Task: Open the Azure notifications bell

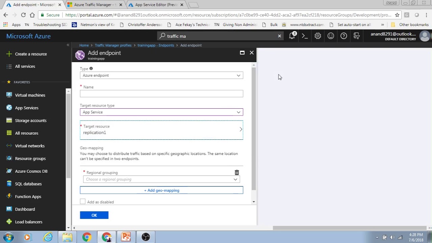Action: click(x=292, y=36)
